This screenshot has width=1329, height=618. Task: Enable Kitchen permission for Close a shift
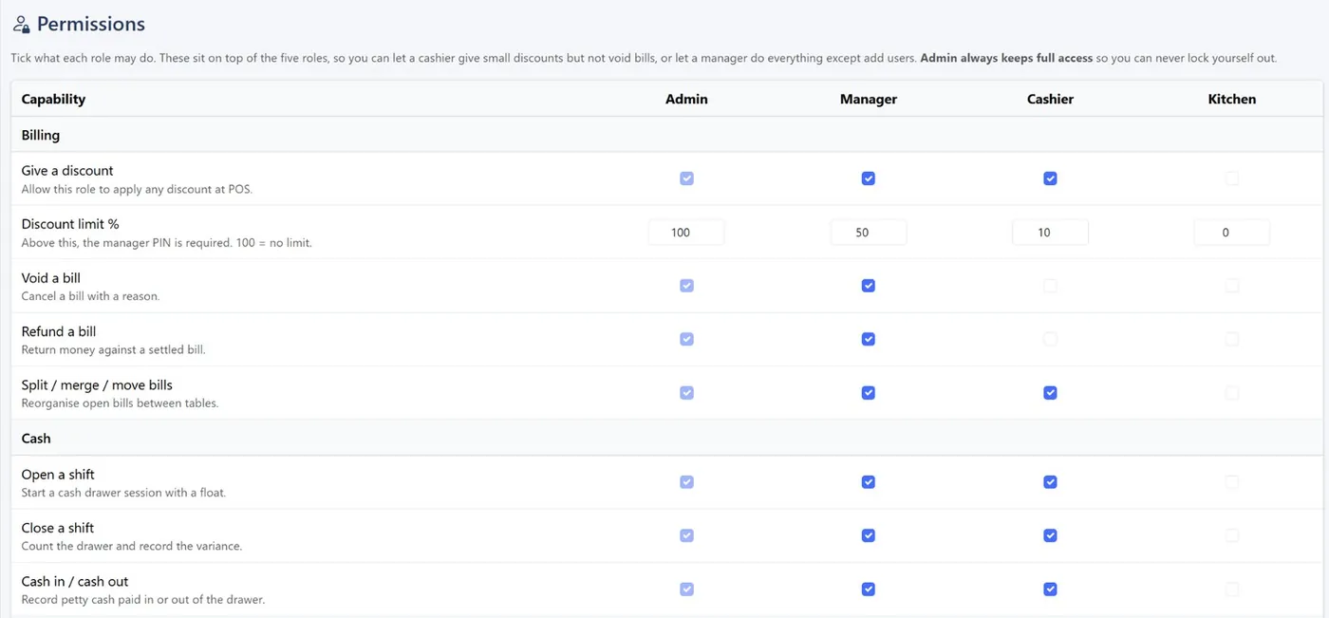coord(1231,535)
